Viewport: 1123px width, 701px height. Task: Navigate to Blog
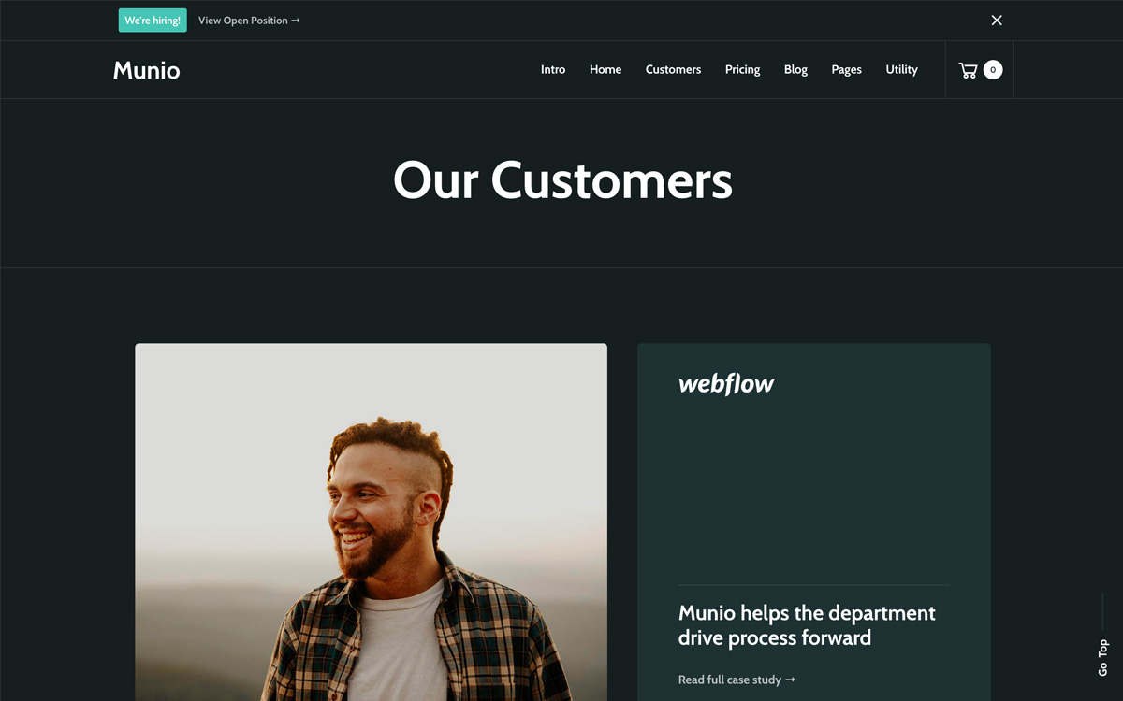[795, 70]
